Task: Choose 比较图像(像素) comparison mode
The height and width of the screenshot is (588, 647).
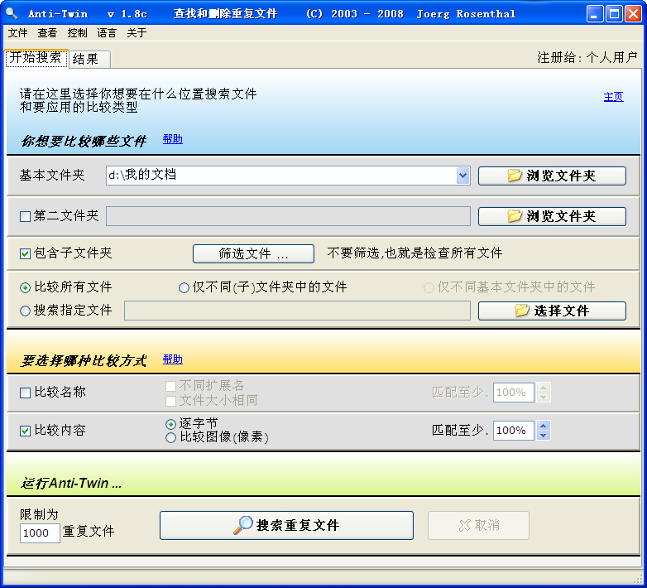Action: pyautogui.click(x=171, y=437)
